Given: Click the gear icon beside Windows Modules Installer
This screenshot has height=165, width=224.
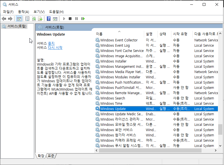Looking at the screenshot, I should point(97,77).
